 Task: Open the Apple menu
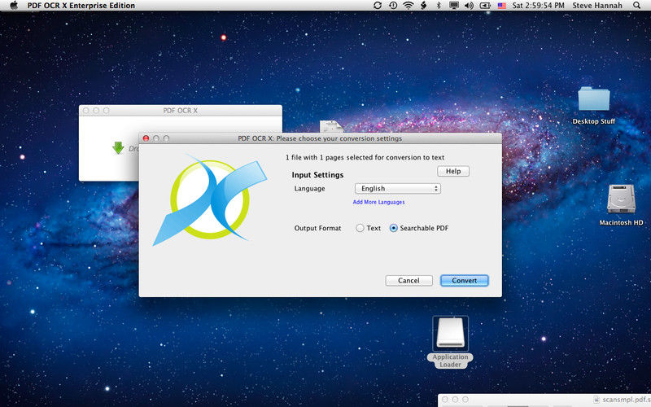coord(14,6)
